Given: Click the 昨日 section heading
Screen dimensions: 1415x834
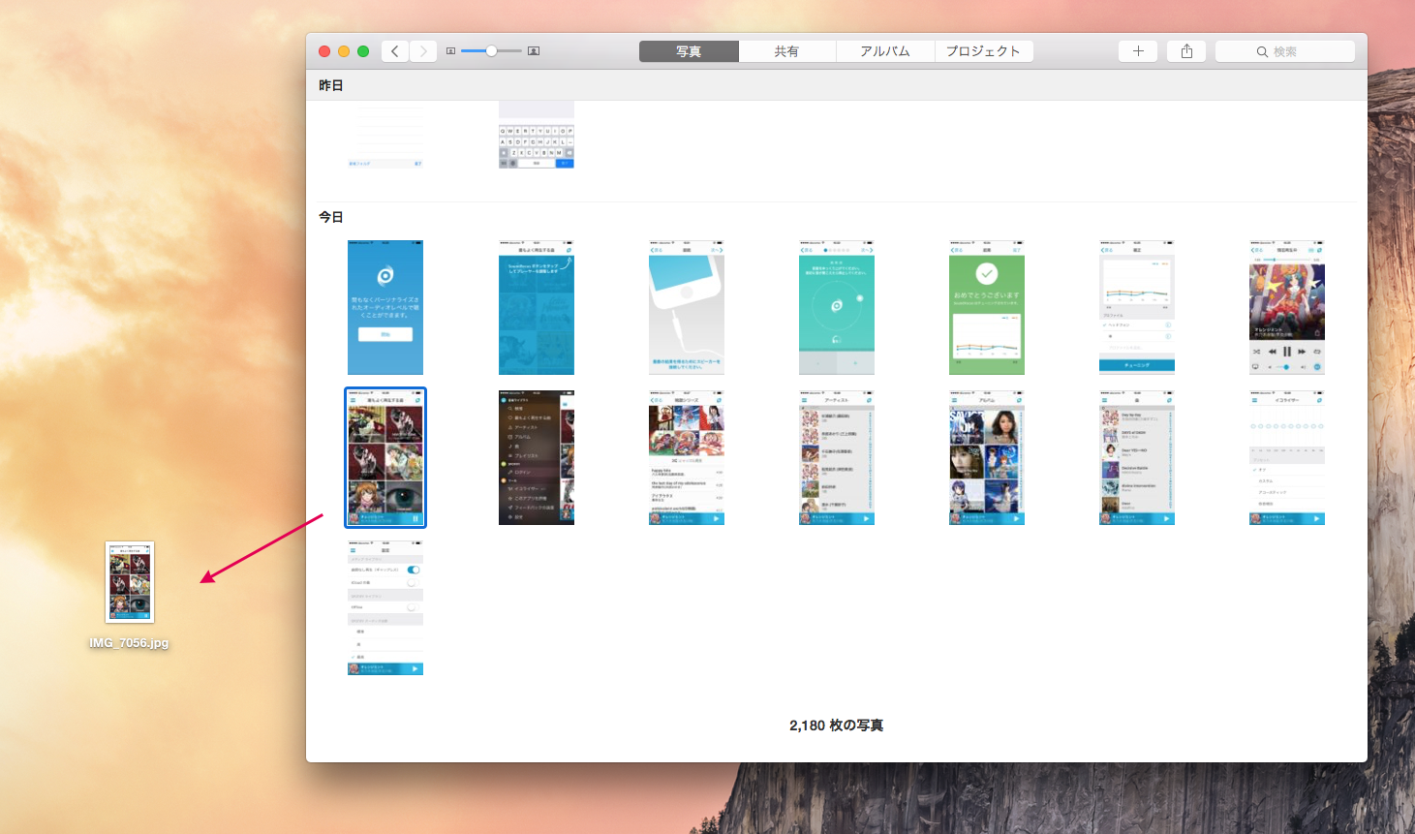Looking at the screenshot, I should click(331, 85).
